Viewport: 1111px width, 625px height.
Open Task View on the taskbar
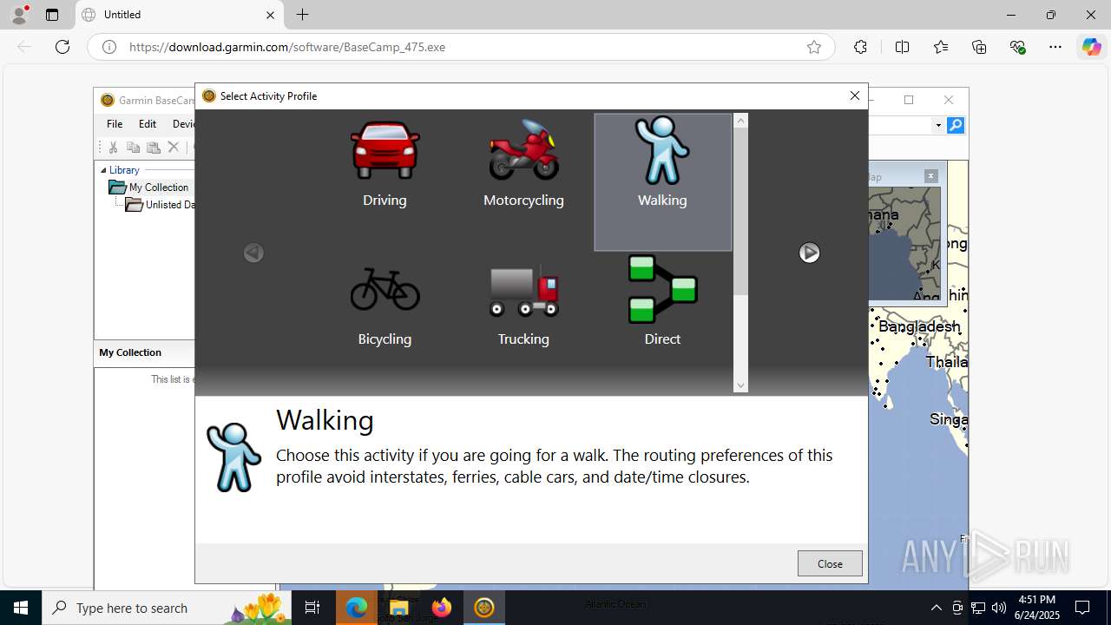point(312,608)
